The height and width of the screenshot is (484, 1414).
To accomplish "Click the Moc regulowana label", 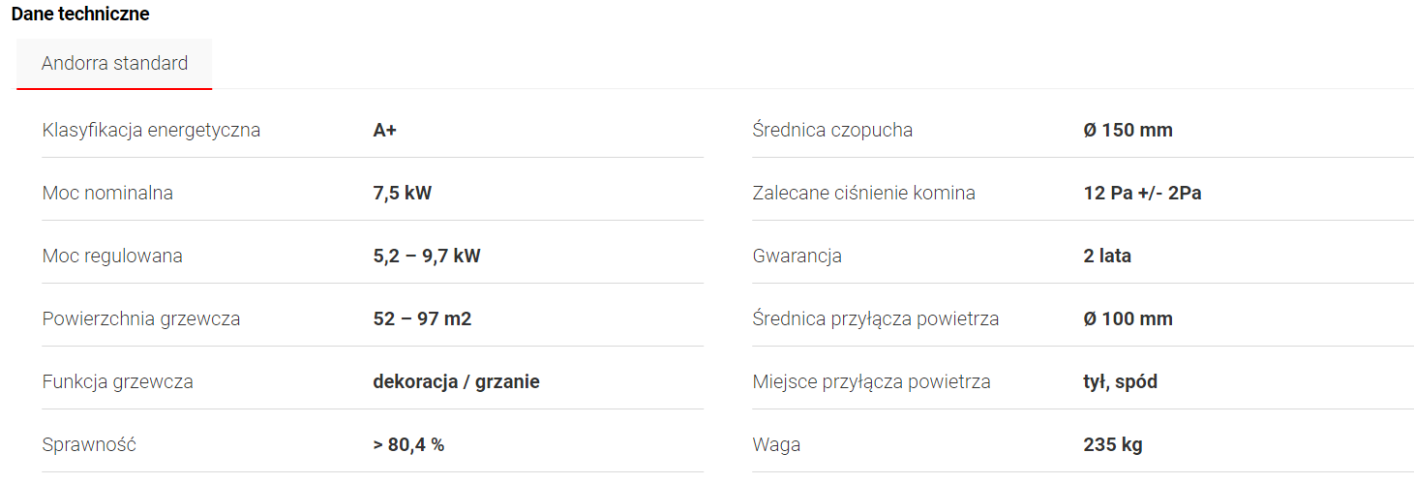I will 112,256.
